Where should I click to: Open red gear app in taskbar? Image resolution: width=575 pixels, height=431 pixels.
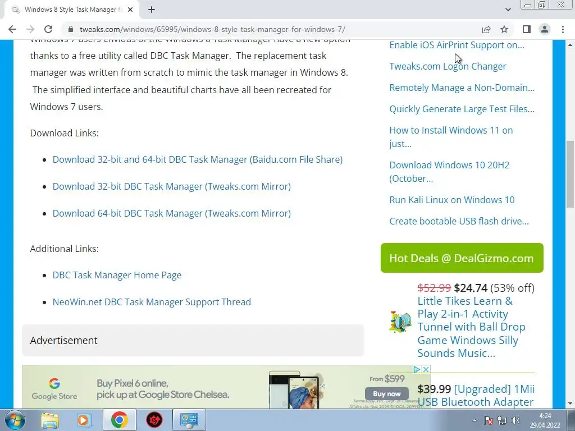pos(154,420)
